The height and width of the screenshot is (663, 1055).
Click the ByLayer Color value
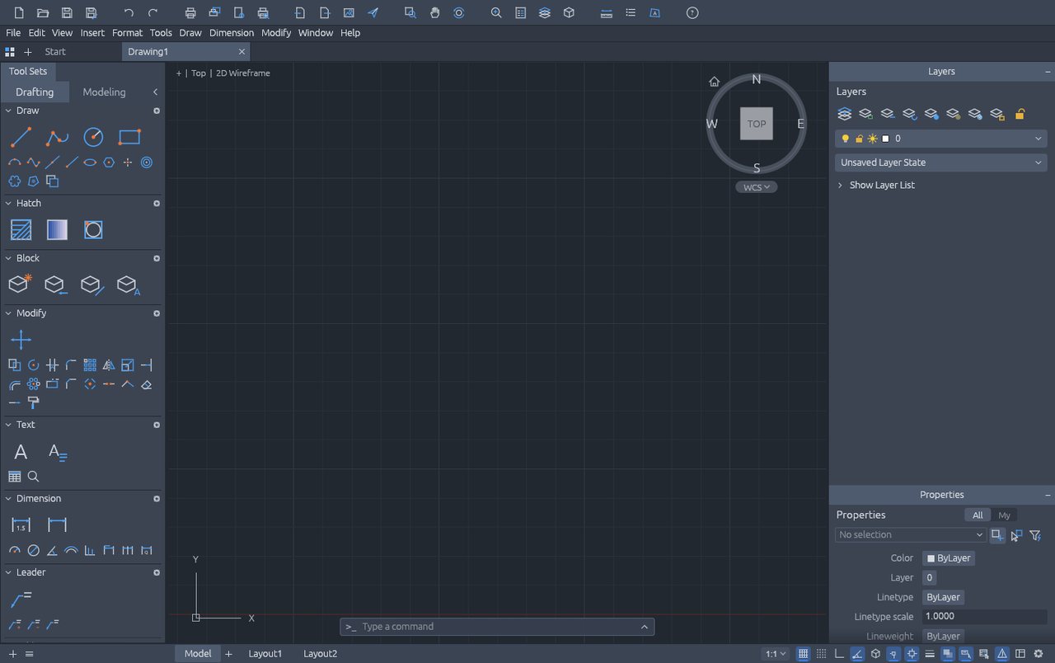(x=949, y=558)
